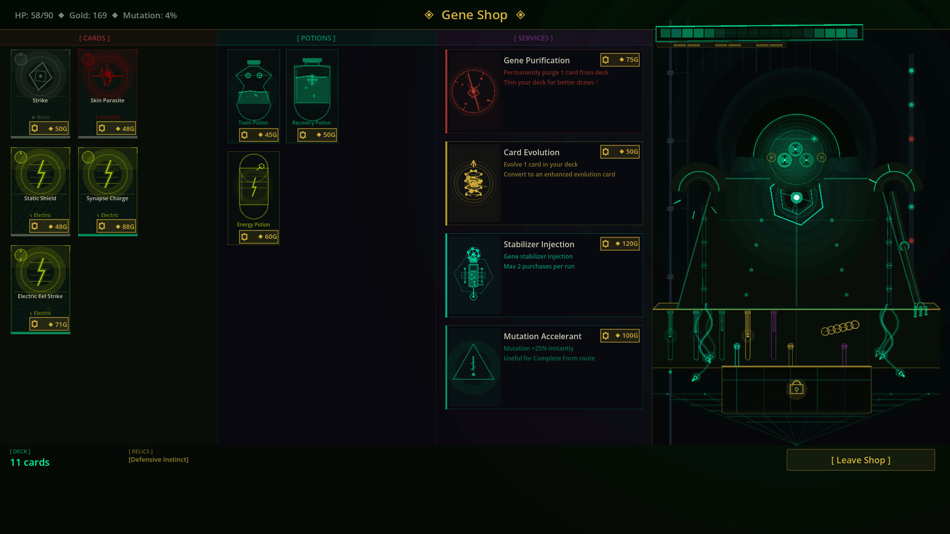Click the Mutation Accelerant warning triangle icon
The width and height of the screenshot is (950, 534).
coord(474,367)
